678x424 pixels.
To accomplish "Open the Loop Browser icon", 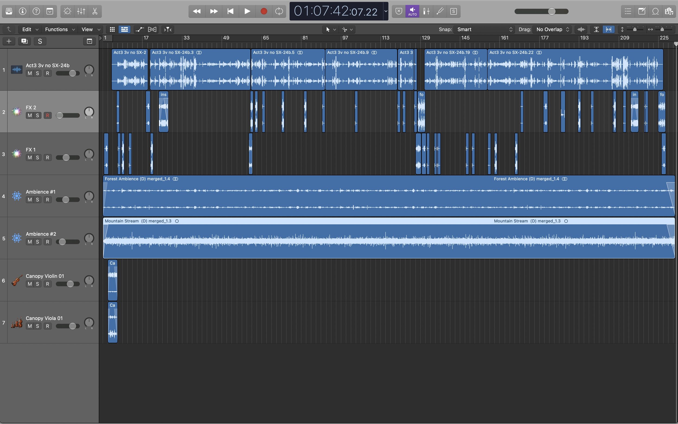I will pyautogui.click(x=655, y=11).
